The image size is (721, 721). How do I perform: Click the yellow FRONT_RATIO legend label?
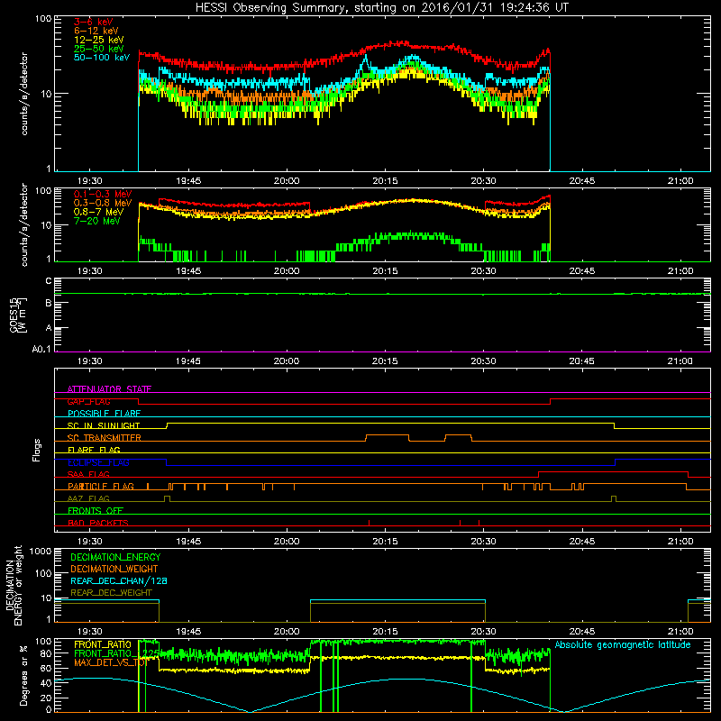coord(103,644)
